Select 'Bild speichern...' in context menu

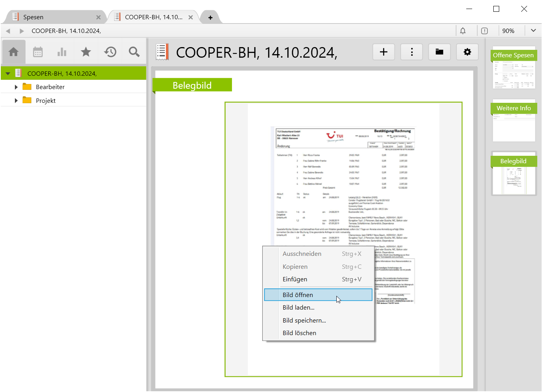coord(304,320)
